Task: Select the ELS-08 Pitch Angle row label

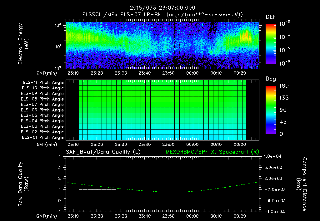Action: [x=42, y=99]
